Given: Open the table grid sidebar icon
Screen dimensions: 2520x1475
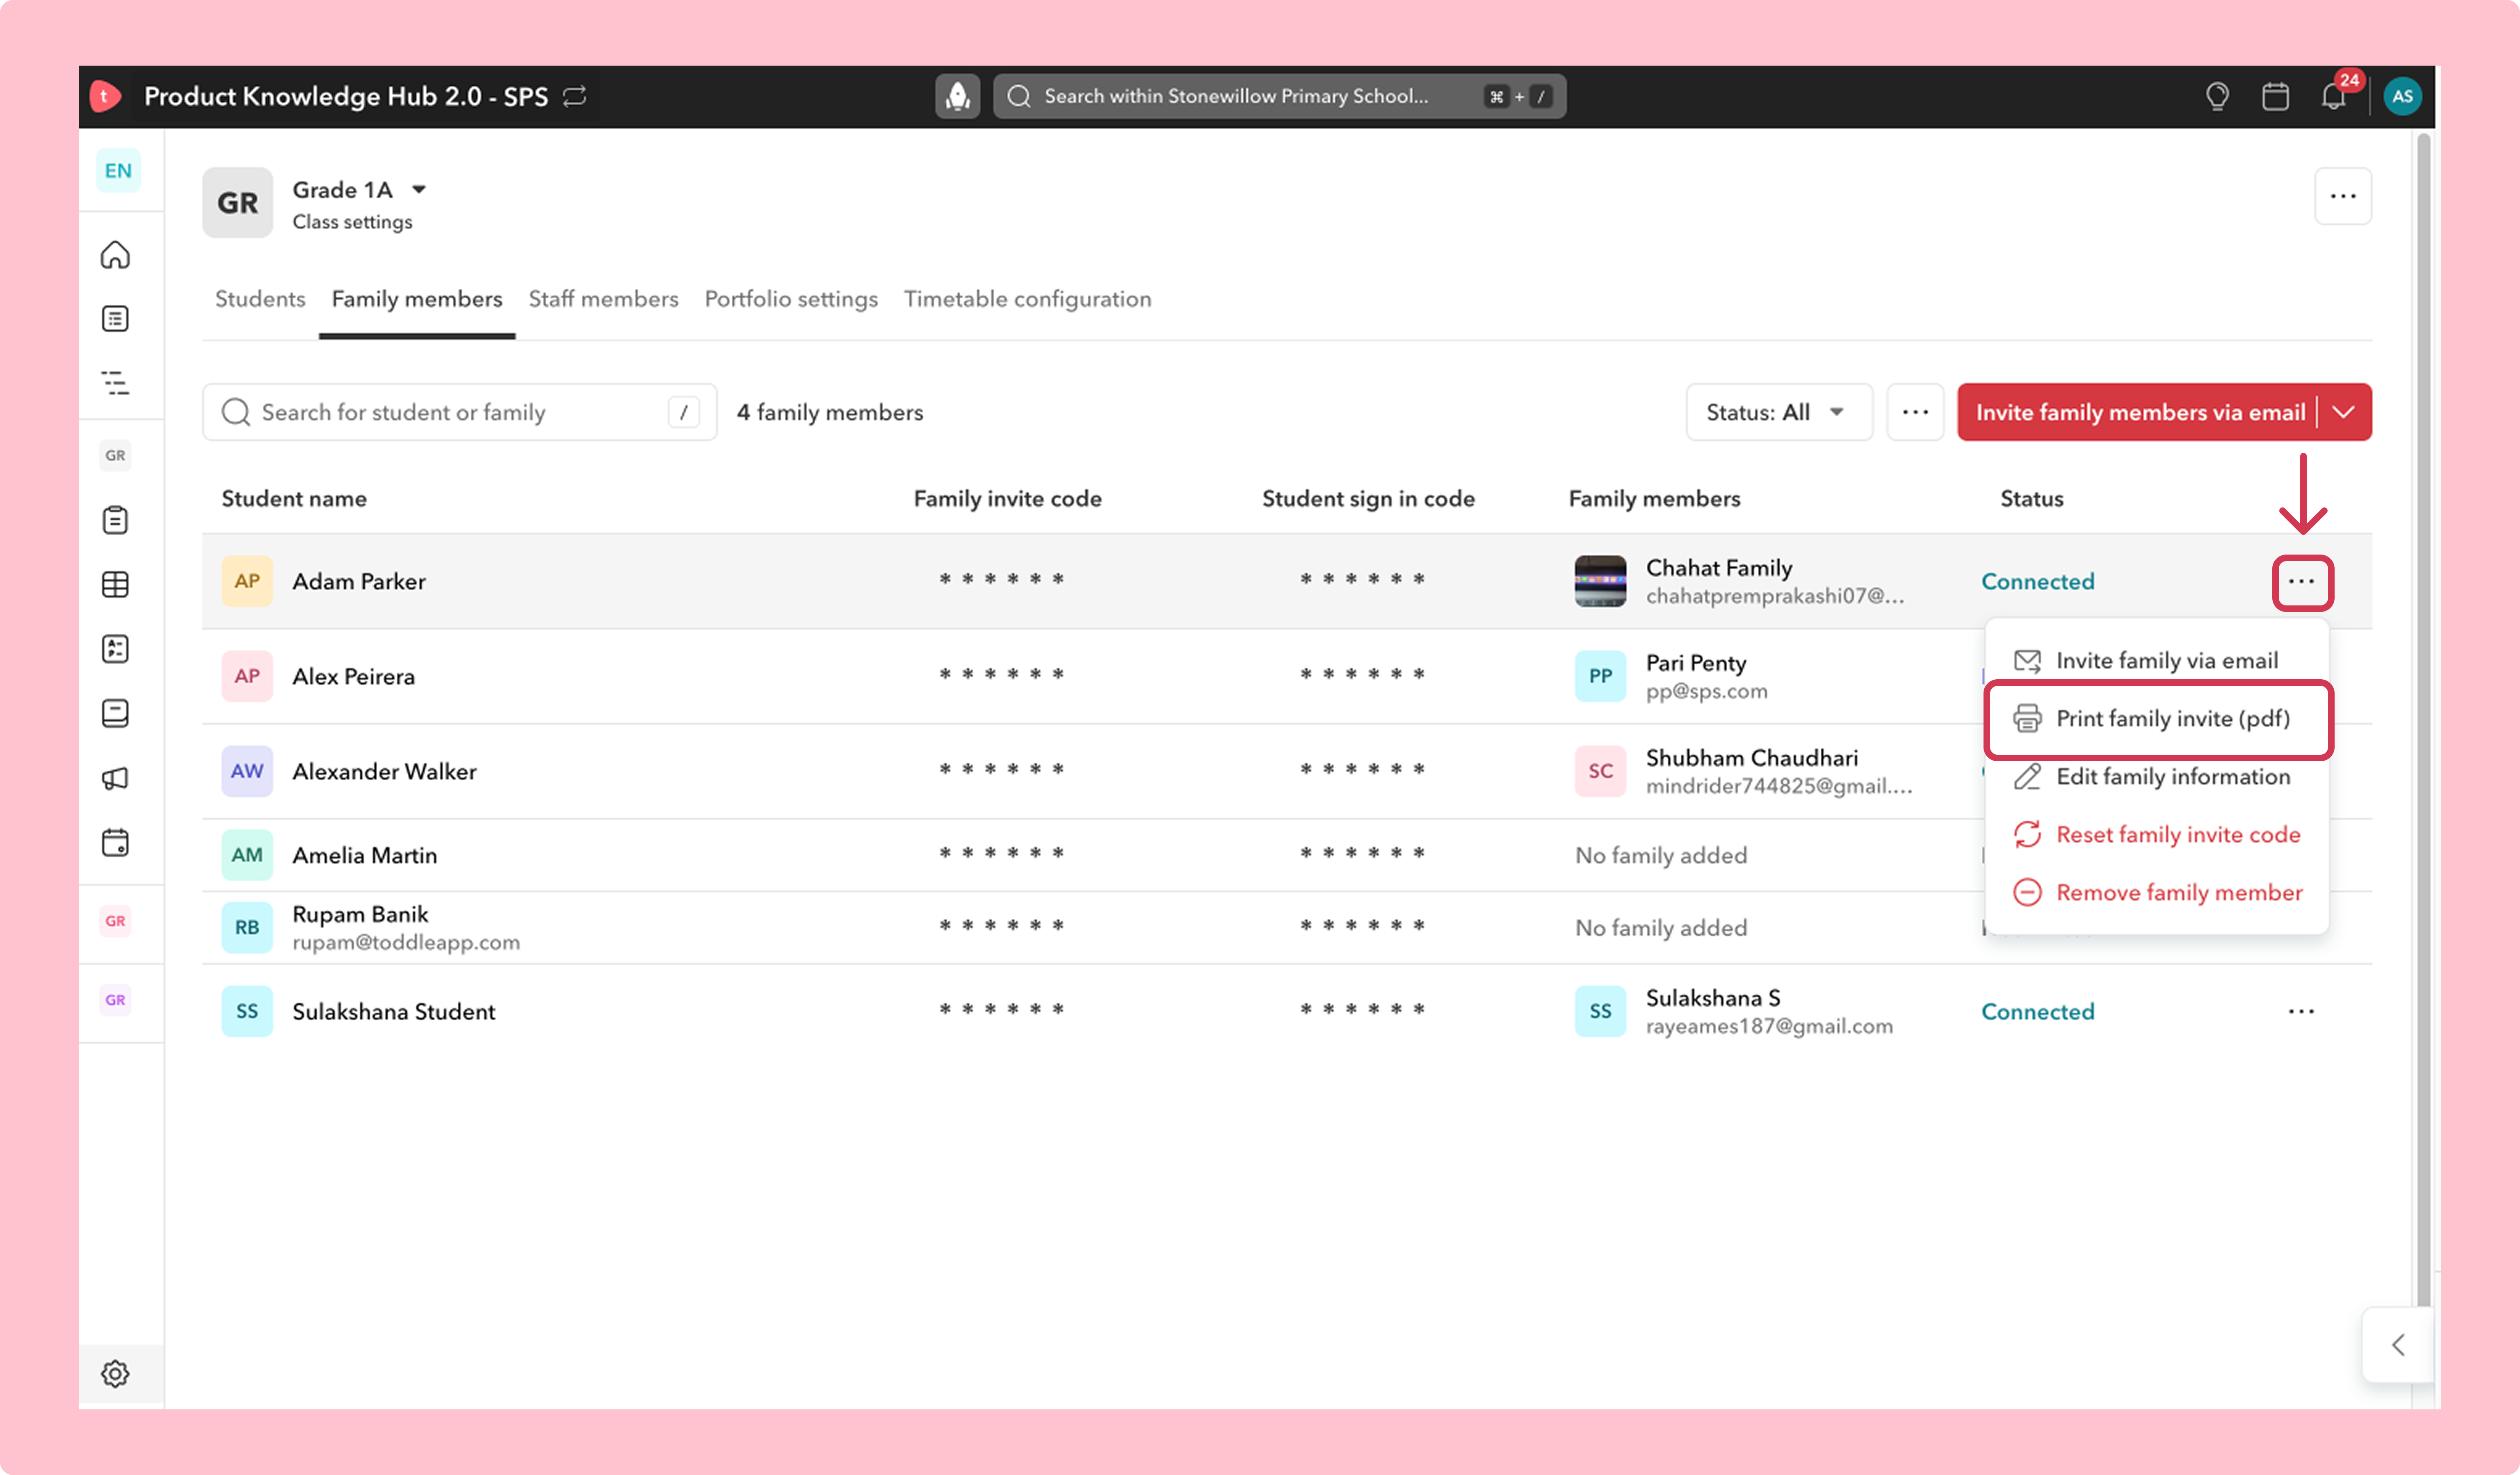Looking at the screenshot, I should pyautogui.click(x=115, y=584).
